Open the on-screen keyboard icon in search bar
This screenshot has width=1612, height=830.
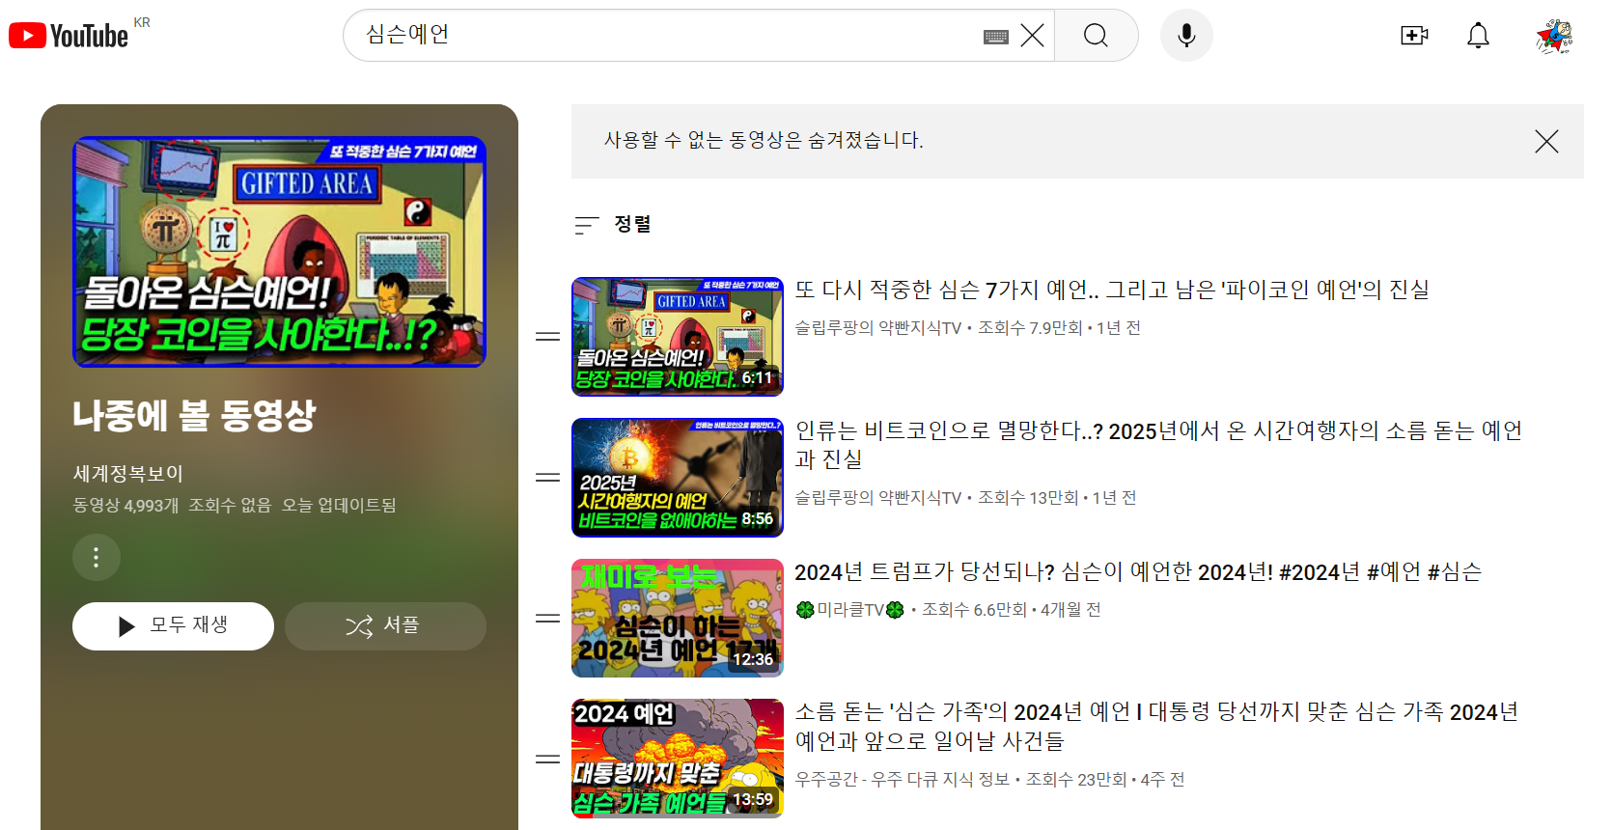pos(996,37)
